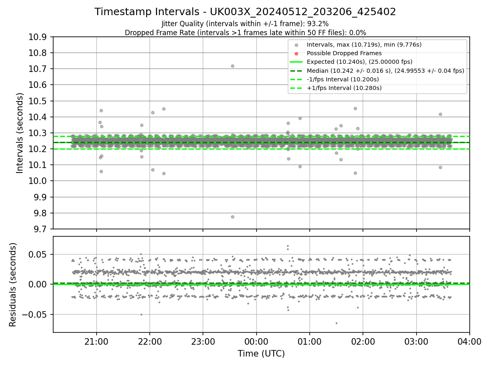
Task: Select the 'Dropped Frame Rate' subtitle line
Action: [245, 32]
